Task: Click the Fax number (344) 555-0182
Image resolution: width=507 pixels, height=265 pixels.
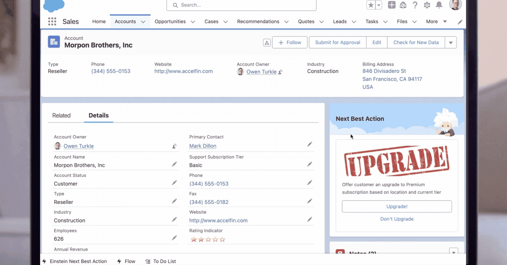Action: (x=209, y=202)
